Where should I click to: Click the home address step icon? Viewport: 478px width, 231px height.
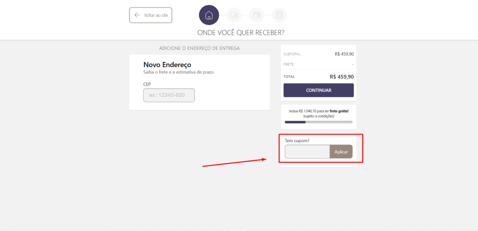point(209,15)
